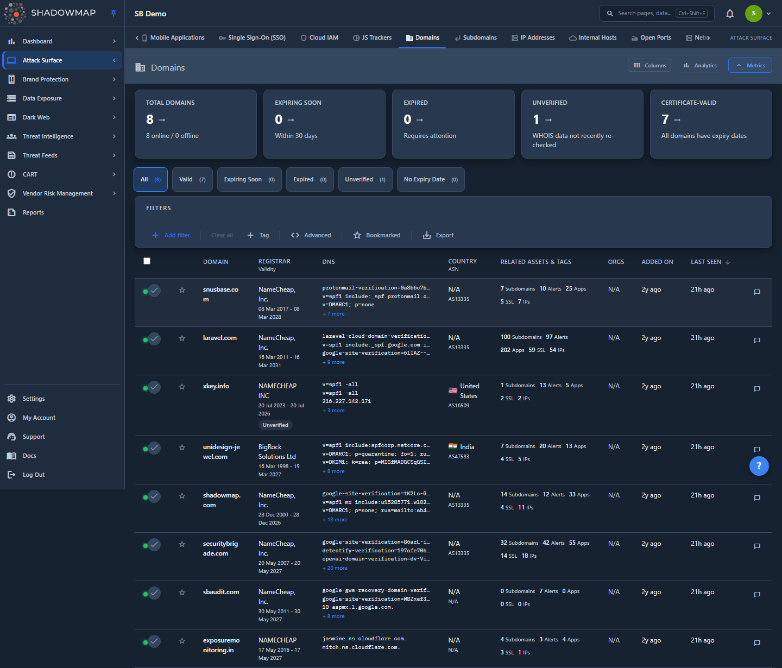Toggle verified status of sbaudit.com row
The width and height of the screenshot is (782, 668).
pyautogui.click(x=154, y=593)
